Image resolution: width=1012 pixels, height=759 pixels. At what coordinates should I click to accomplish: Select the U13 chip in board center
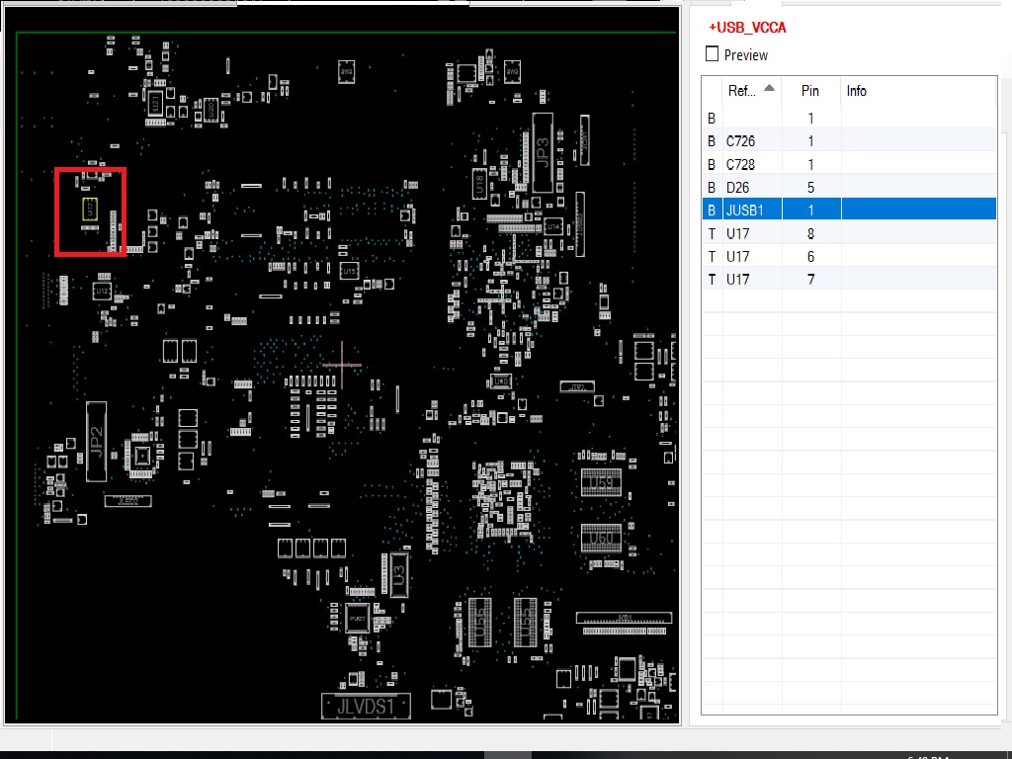point(349,271)
